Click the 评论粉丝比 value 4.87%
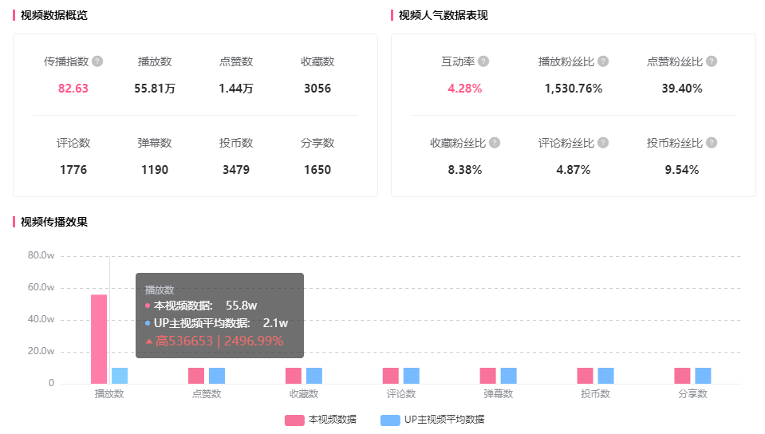Viewport: 765px width, 434px height. [x=574, y=170]
